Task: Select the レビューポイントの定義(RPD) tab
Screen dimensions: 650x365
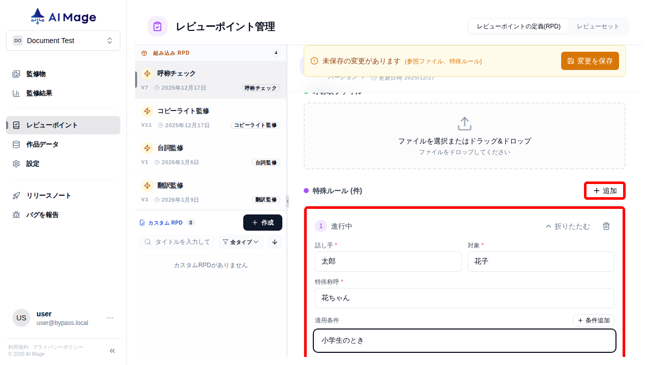Action: point(518,26)
